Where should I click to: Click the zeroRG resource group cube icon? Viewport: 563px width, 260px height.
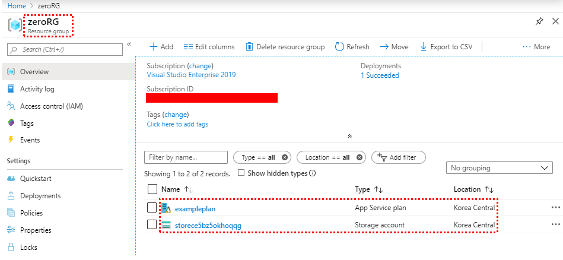click(15, 25)
